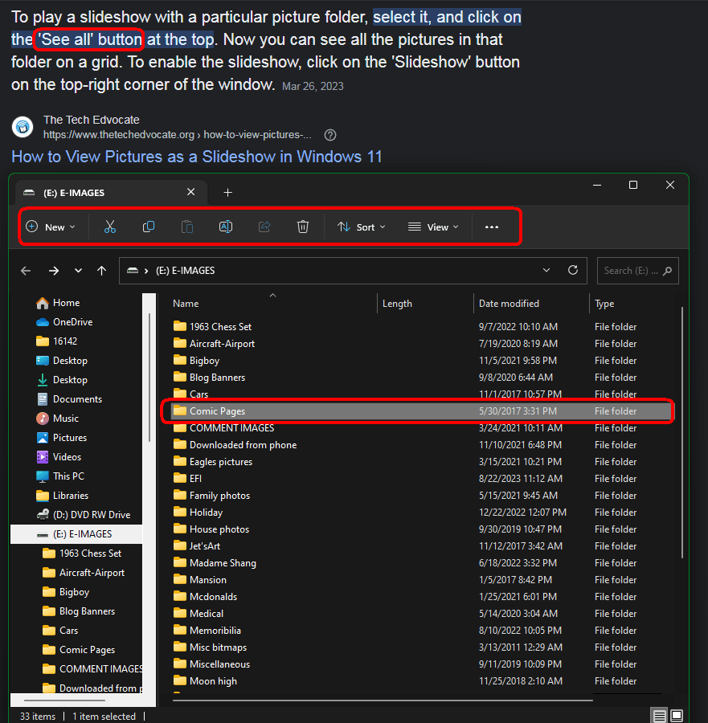Sort by Date modified column header
The width and height of the screenshot is (708, 723).
pos(509,304)
